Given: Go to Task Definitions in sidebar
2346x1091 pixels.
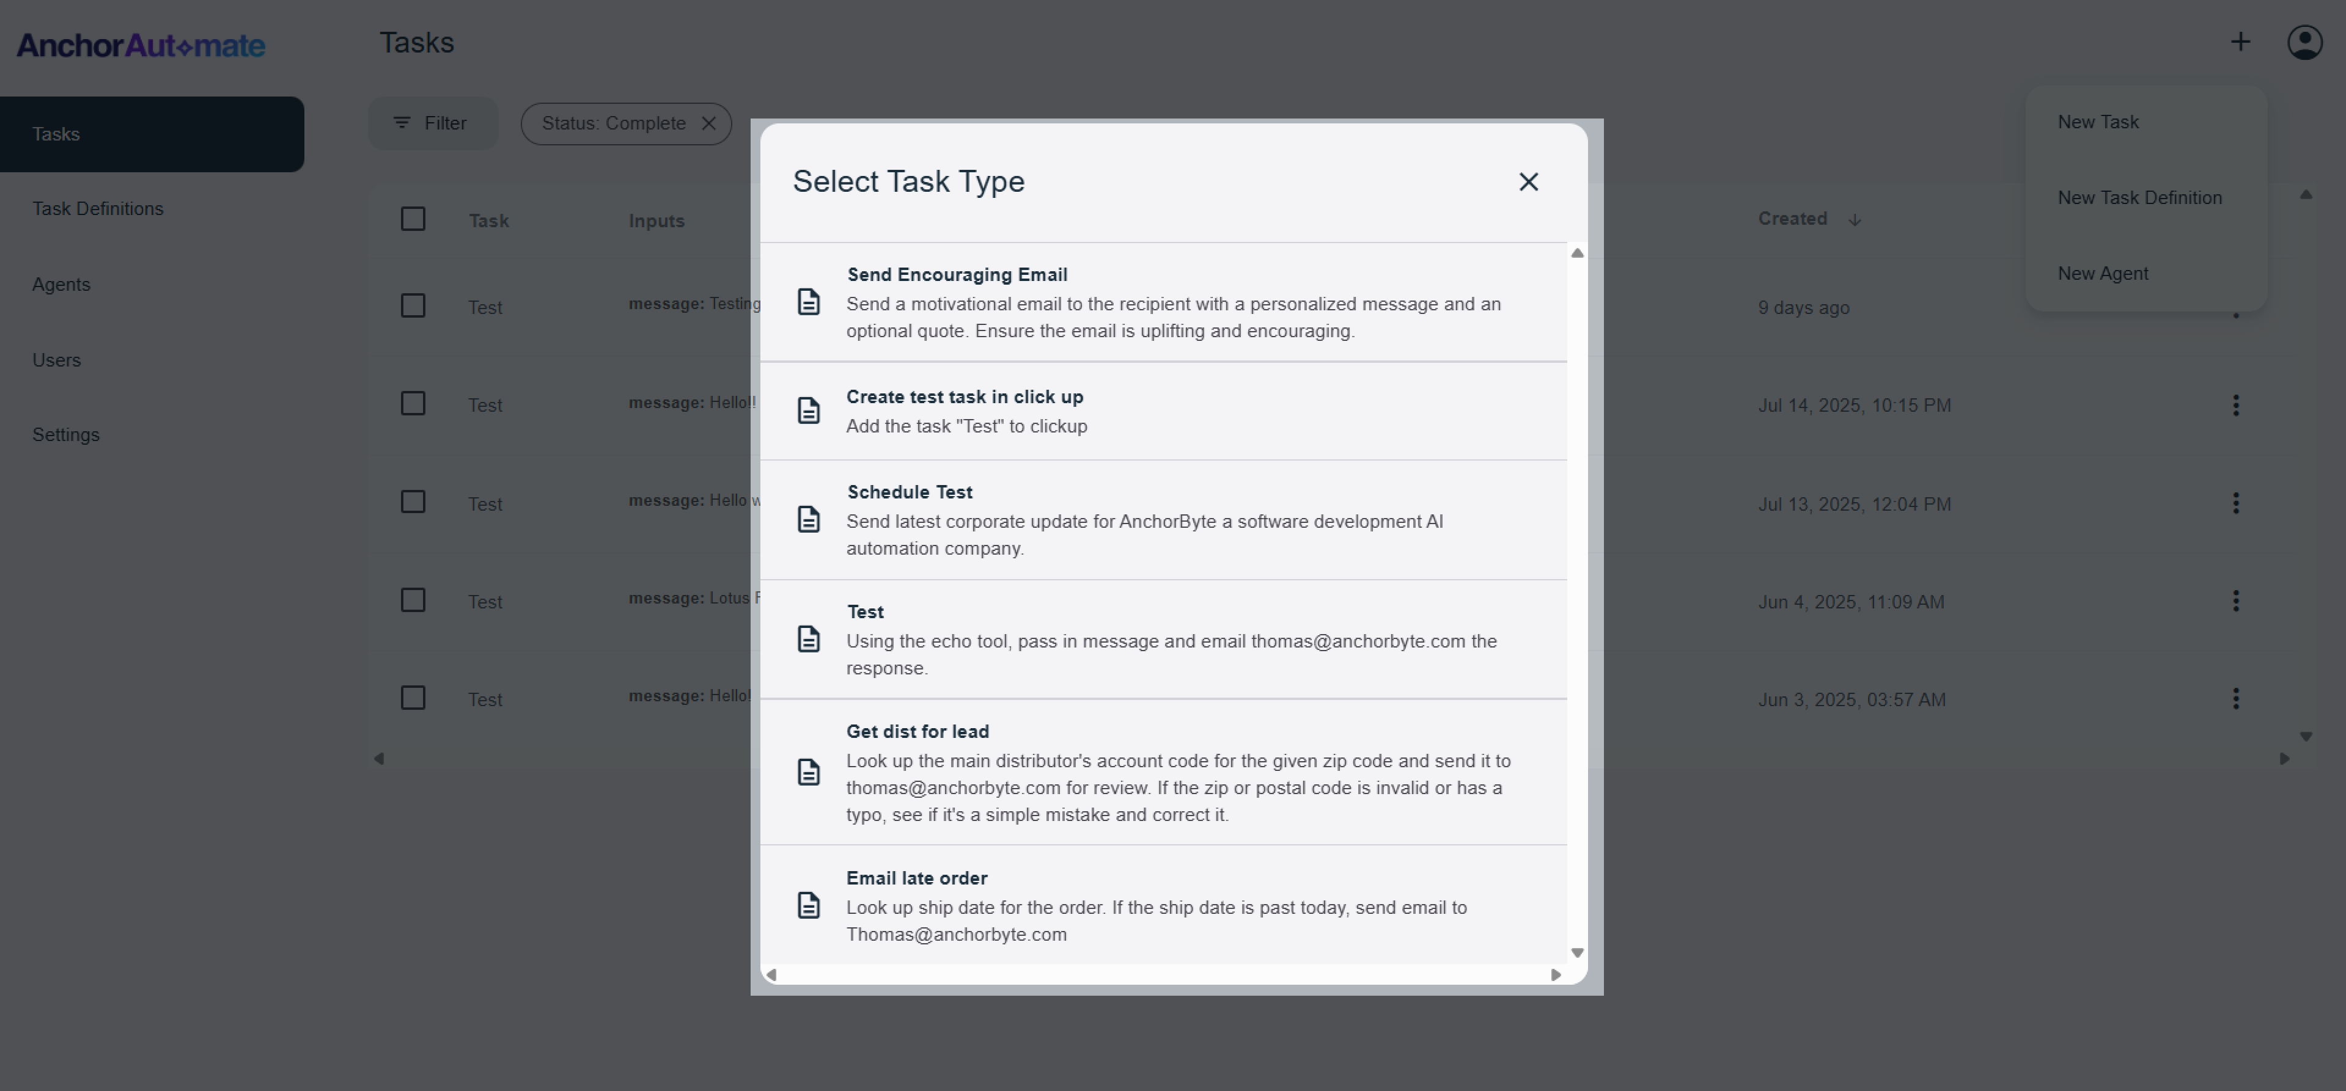Looking at the screenshot, I should (x=98, y=210).
